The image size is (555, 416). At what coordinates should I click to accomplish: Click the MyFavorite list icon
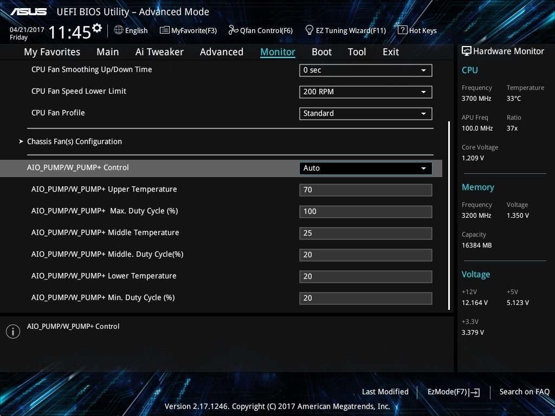(x=165, y=30)
